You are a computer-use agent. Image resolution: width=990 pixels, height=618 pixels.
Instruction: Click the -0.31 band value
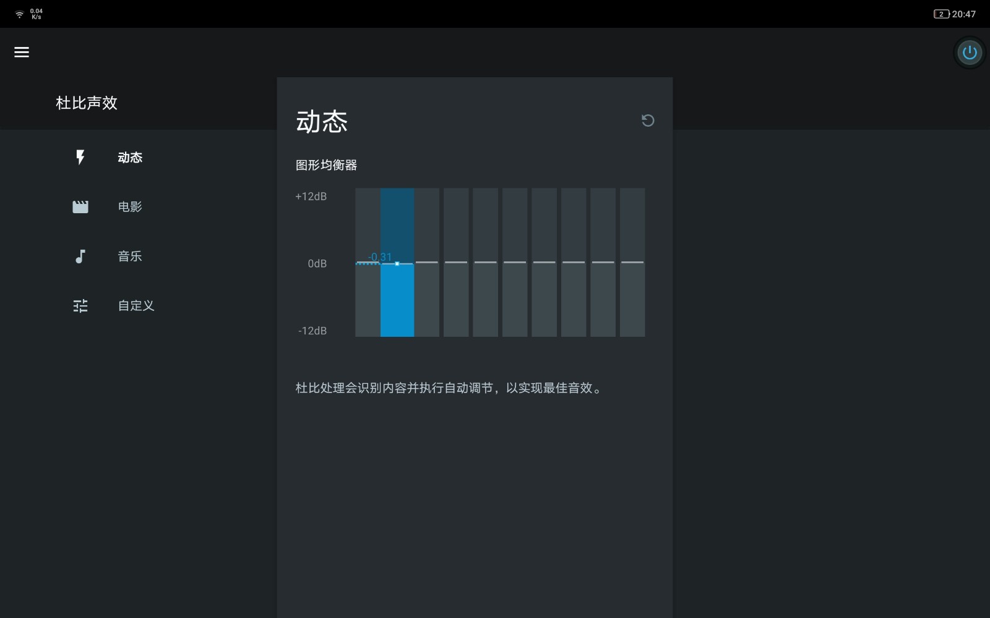(x=380, y=256)
